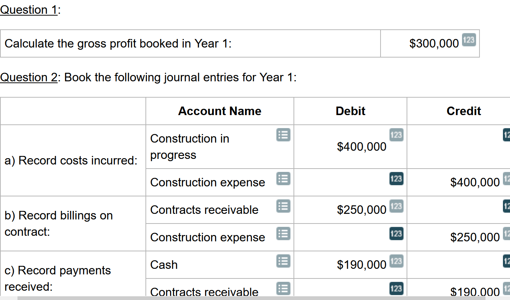Image resolution: width=510 pixels, height=300 pixels.
Task: Select the $250,000 credit field for billings
Action: click(458, 237)
